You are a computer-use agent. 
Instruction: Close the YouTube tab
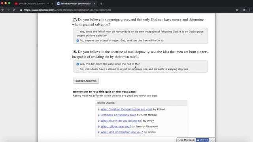[x=52, y=4]
